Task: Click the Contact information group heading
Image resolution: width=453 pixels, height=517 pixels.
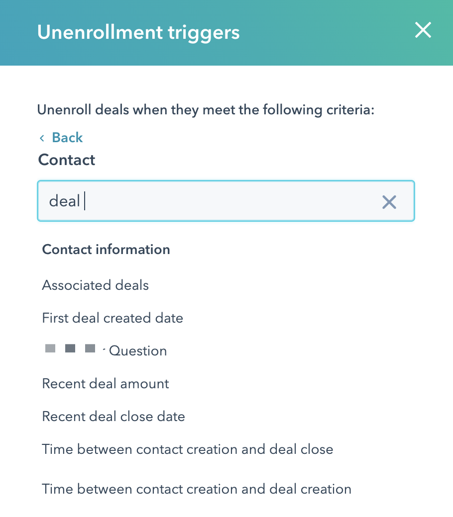Action: [x=106, y=250]
